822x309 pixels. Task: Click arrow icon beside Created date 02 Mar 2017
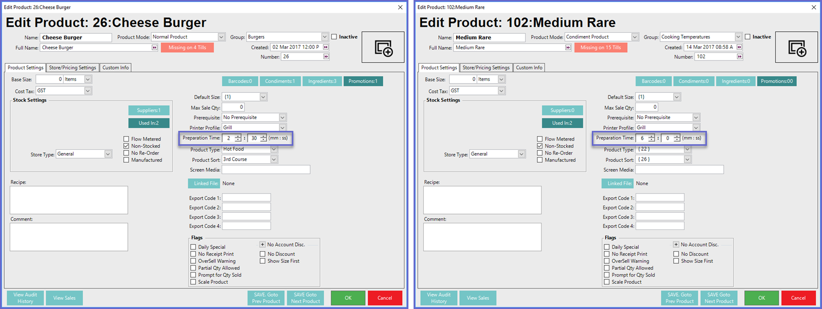tap(326, 47)
